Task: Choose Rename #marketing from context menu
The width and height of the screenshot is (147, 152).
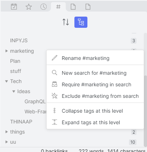Action: pos(95,58)
